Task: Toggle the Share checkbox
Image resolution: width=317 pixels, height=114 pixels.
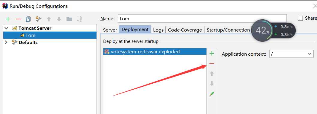Action: (x=301, y=18)
